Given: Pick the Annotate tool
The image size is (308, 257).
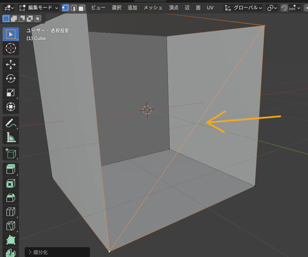Looking at the screenshot, I should [11, 123].
